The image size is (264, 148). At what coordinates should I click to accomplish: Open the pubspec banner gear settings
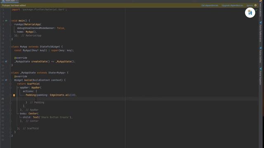point(255,5)
